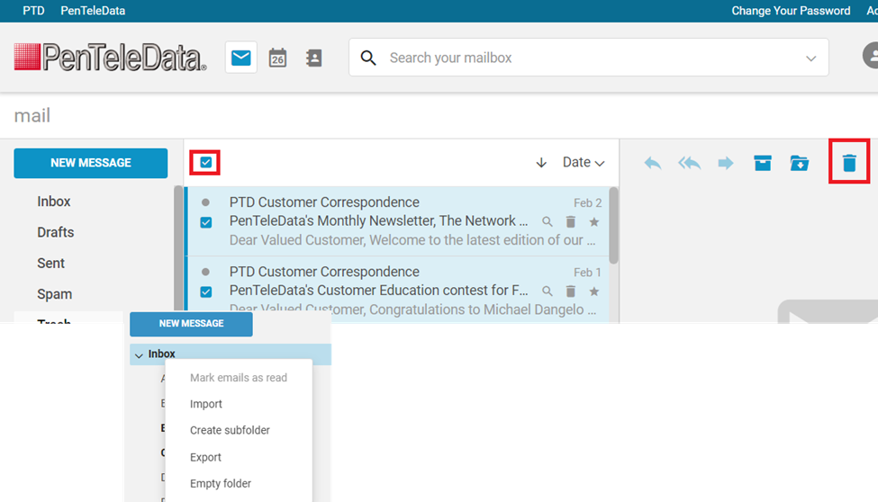878x502 pixels.
Task: Click magnifier icon on Customer Education contest email
Action: [548, 291]
